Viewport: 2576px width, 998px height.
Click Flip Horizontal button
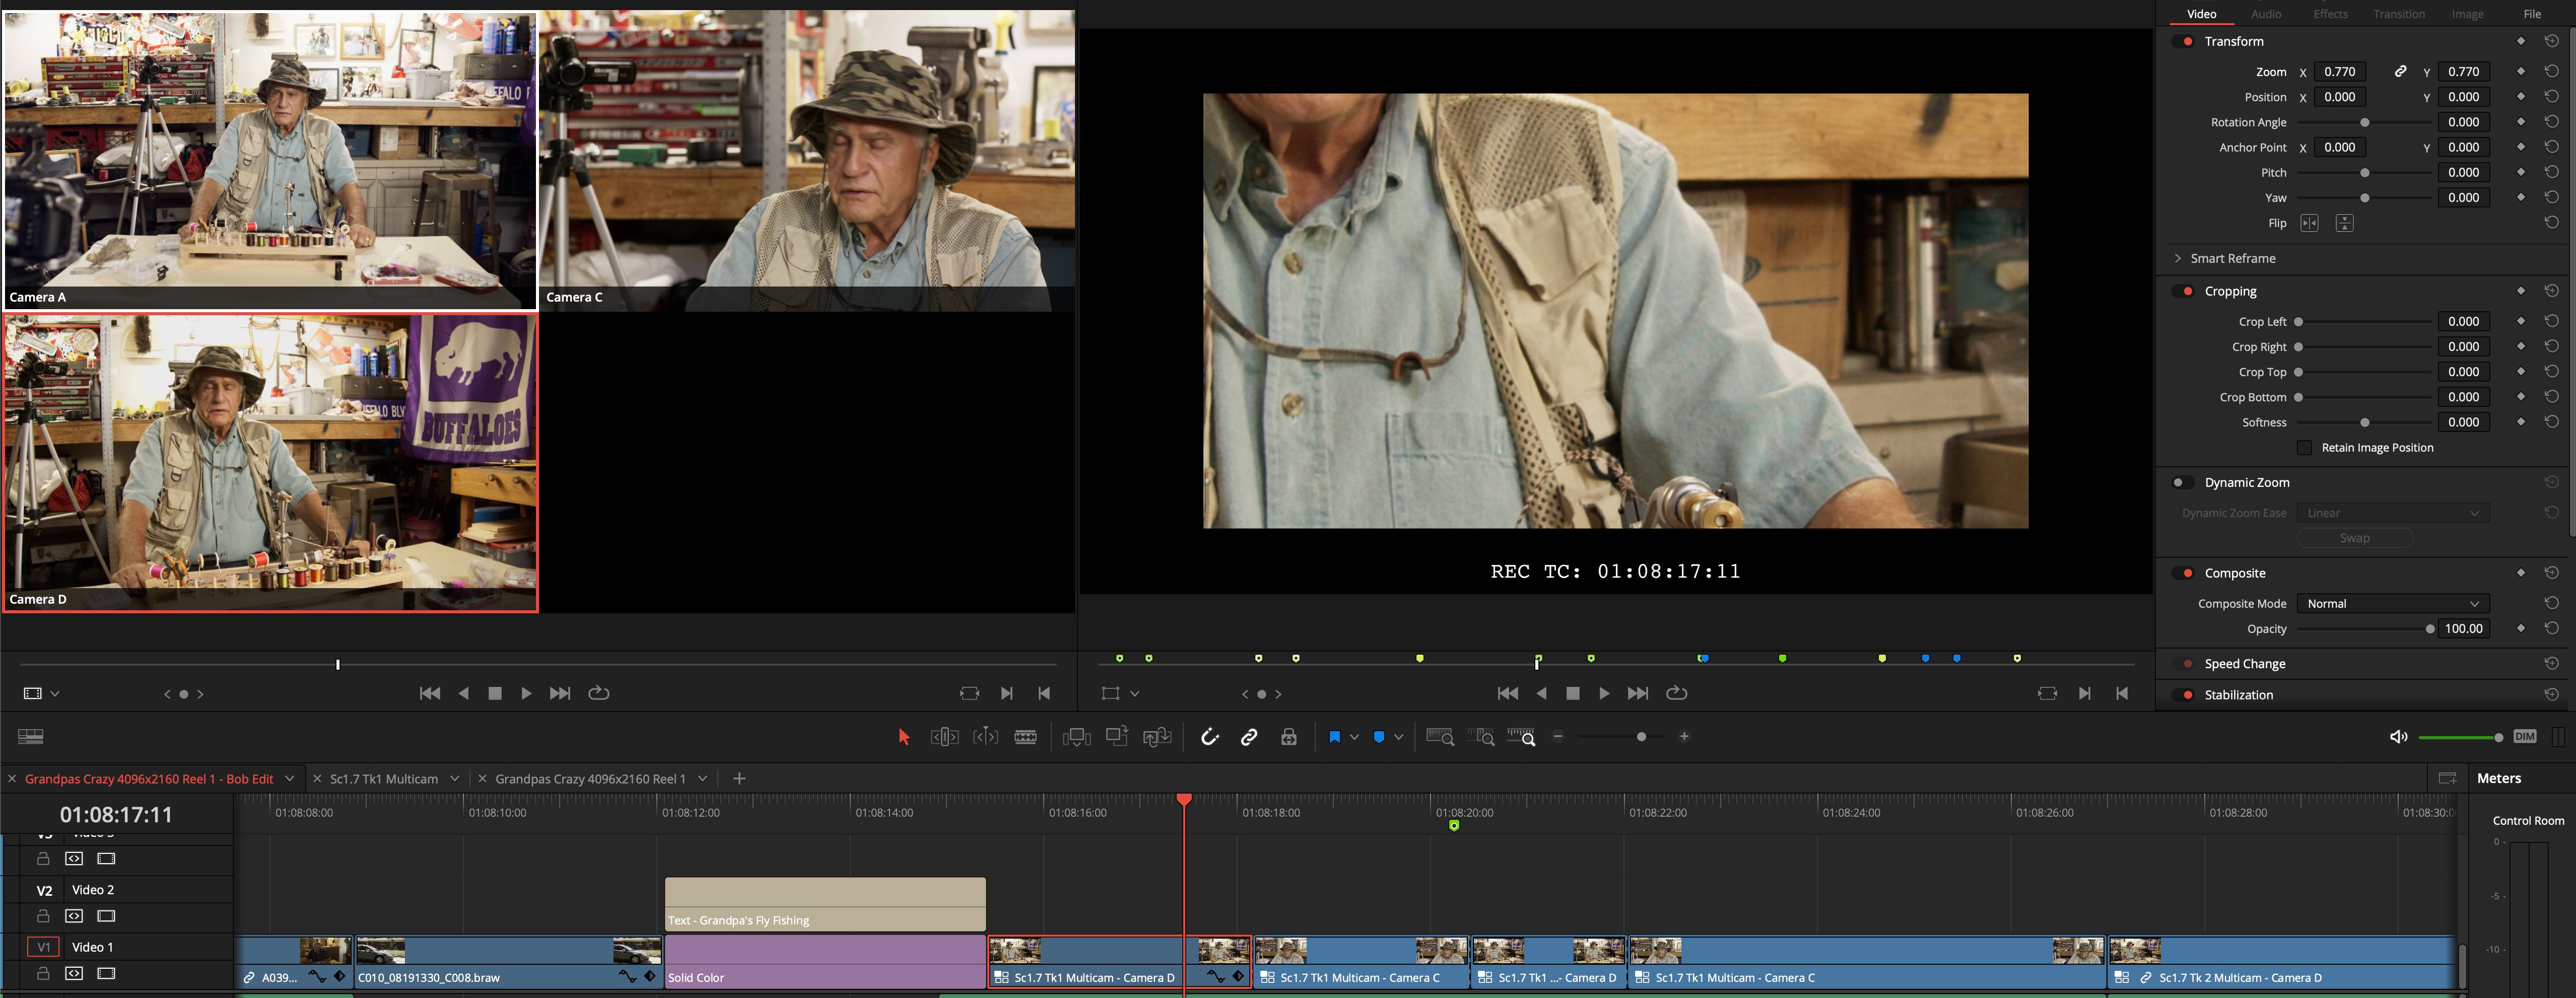tap(2308, 224)
